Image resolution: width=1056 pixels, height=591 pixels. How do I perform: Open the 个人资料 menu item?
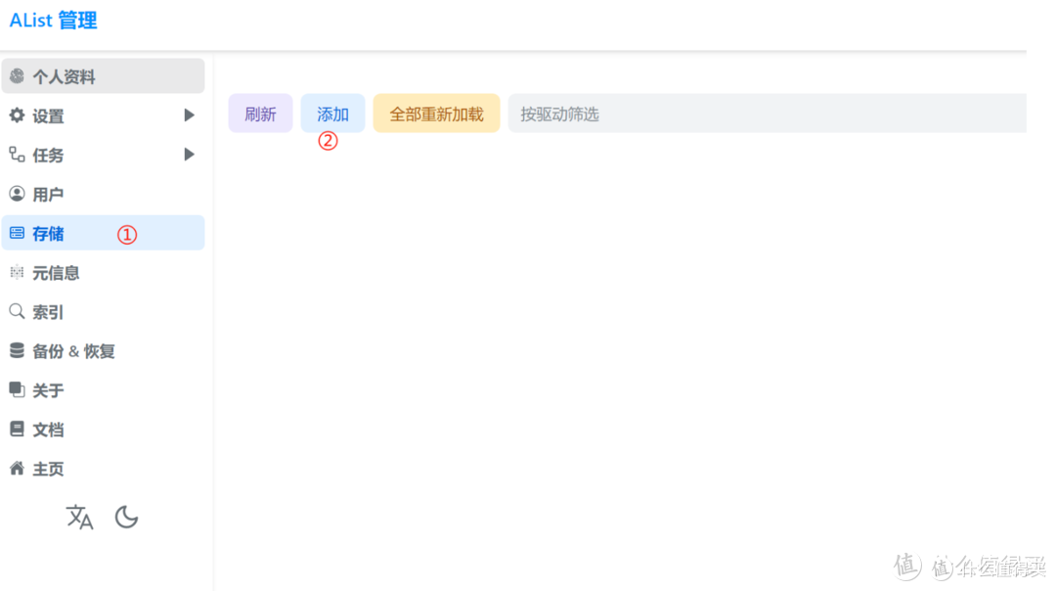click(x=103, y=75)
